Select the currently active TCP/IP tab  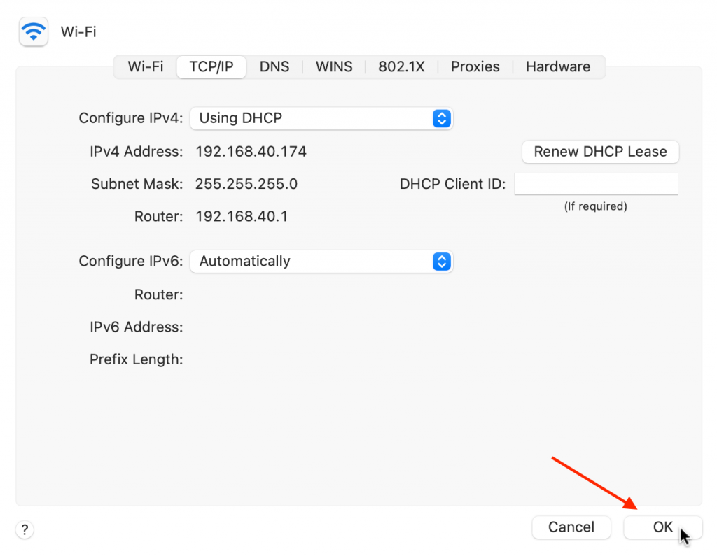(211, 66)
